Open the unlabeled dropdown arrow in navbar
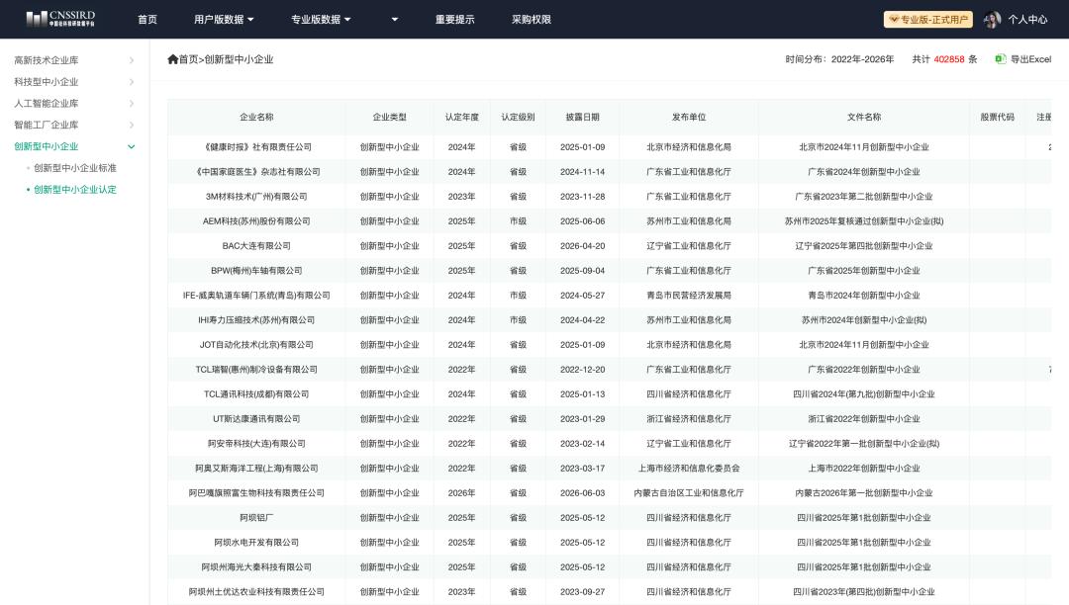The height and width of the screenshot is (605, 1069). click(x=394, y=20)
